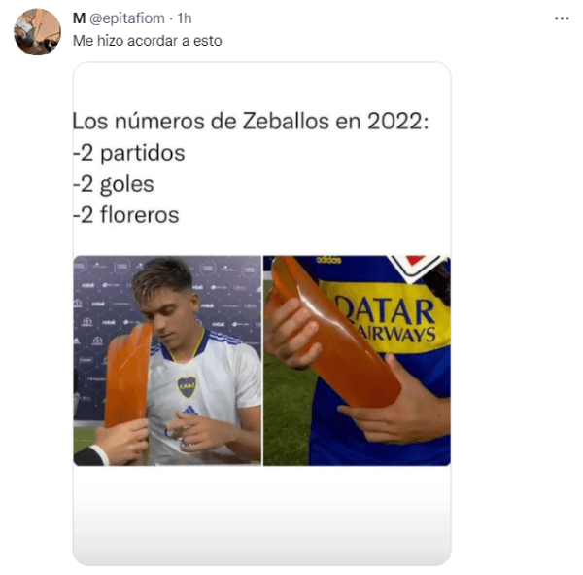Click the Boca Juniors crest on white jersey
The width and height of the screenshot is (583, 575).
[187, 387]
